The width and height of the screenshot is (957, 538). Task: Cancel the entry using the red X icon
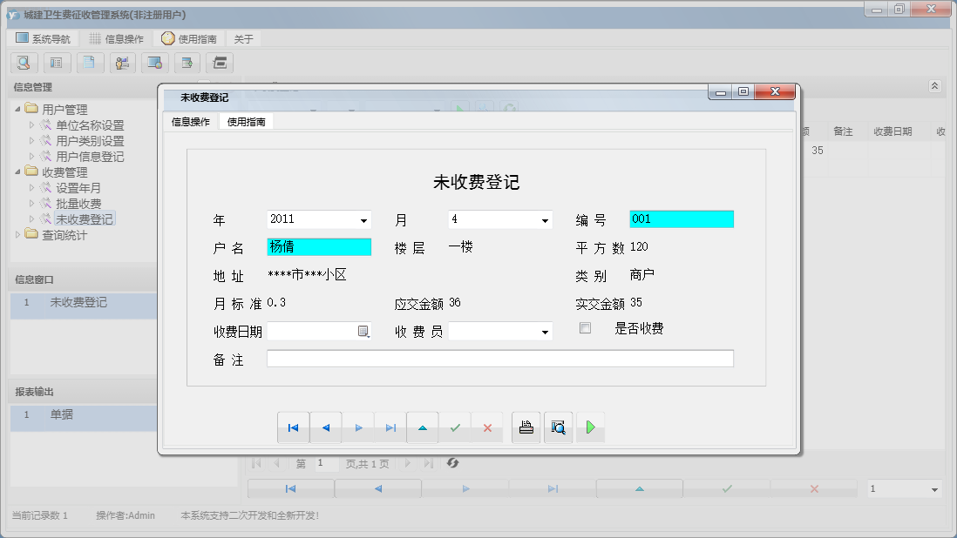click(x=487, y=427)
